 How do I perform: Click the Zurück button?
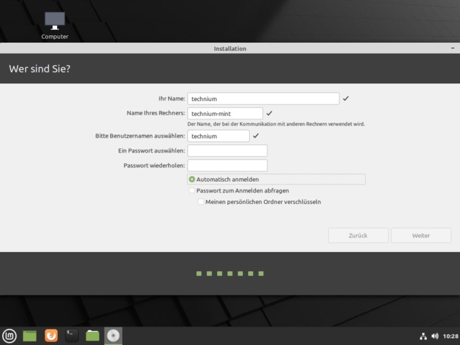[358, 235]
